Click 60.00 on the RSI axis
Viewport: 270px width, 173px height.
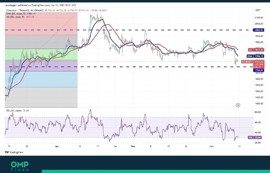pyautogui.click(x=258, y=122)
